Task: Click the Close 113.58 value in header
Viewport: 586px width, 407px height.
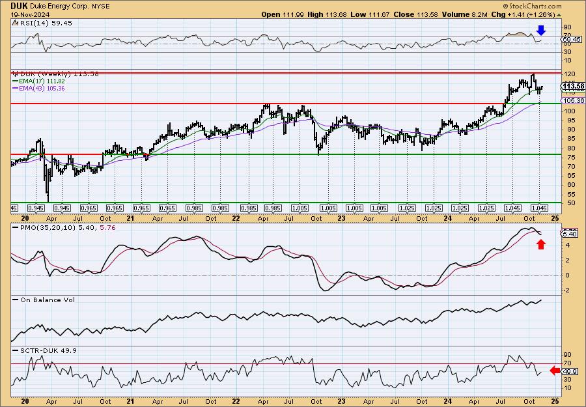Action: [x=415, y=14]
